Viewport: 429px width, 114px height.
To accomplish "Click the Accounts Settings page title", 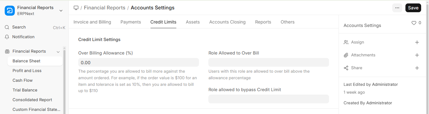I will point(152,8).
